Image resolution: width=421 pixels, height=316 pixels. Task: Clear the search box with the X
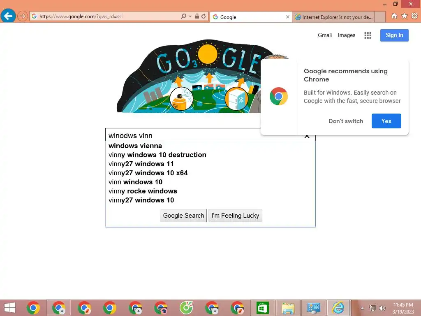click(x=307, y=136)
